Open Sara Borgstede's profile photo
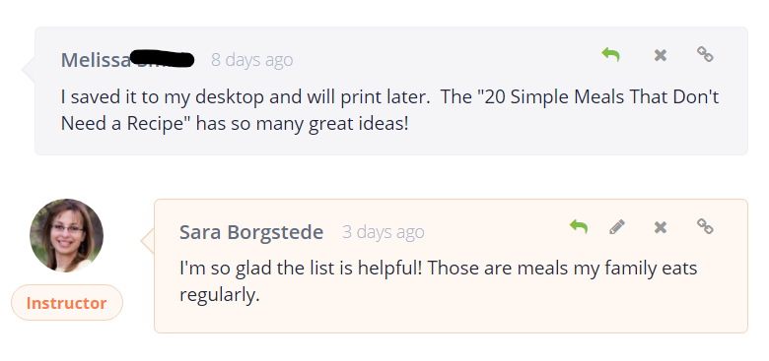The image size is (769, 361). (x=67, y=235)
